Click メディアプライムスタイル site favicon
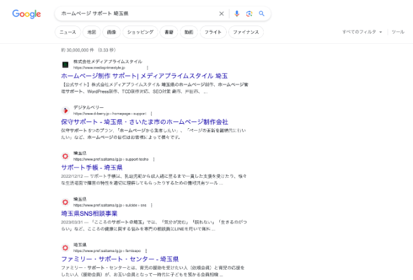 click(x=65, y=65)
